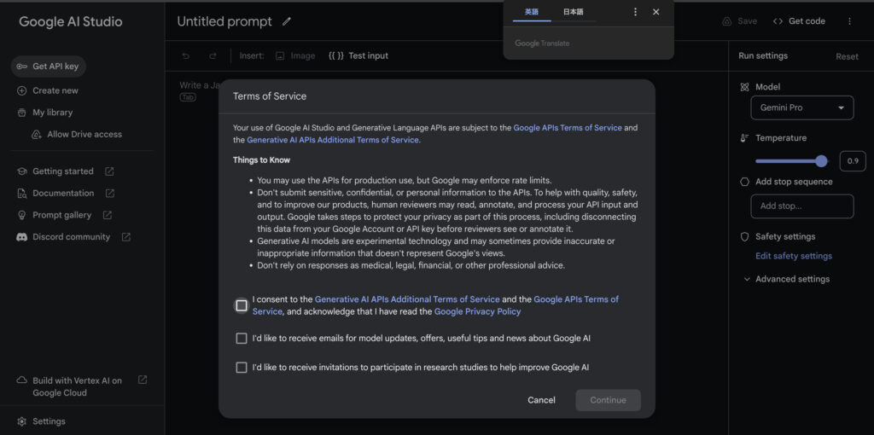Viewport: 874px width, 435px height.
Task: Click the Discord logo icon
Action: (21, 237)
